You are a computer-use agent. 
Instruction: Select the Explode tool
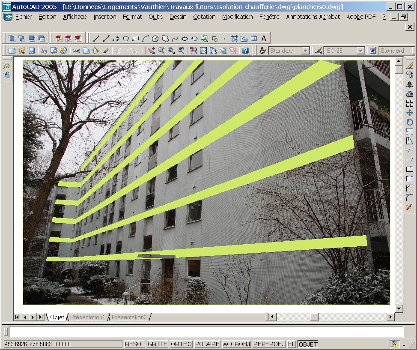click(410, 207)
